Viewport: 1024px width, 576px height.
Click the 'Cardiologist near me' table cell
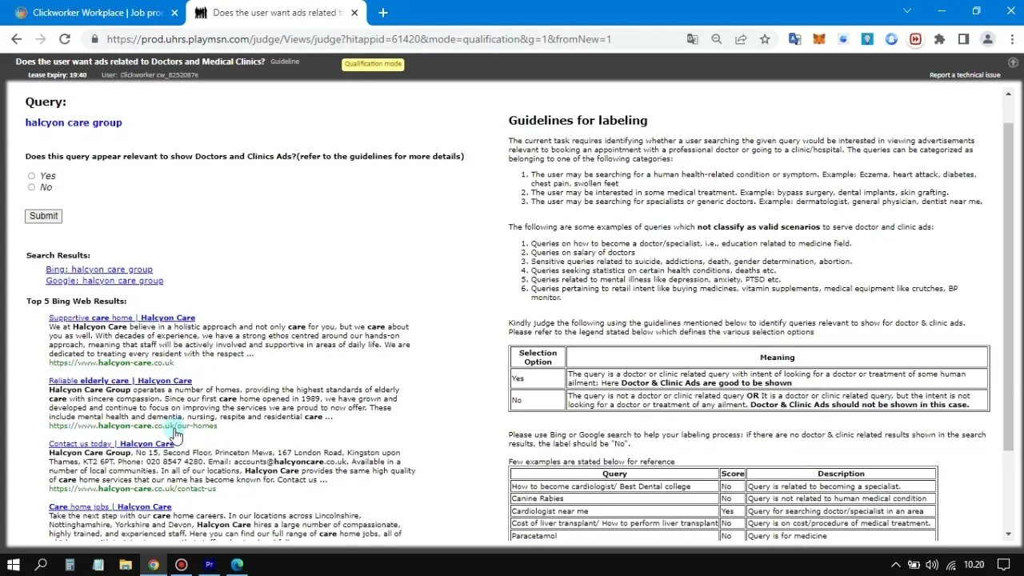[614, 511]
